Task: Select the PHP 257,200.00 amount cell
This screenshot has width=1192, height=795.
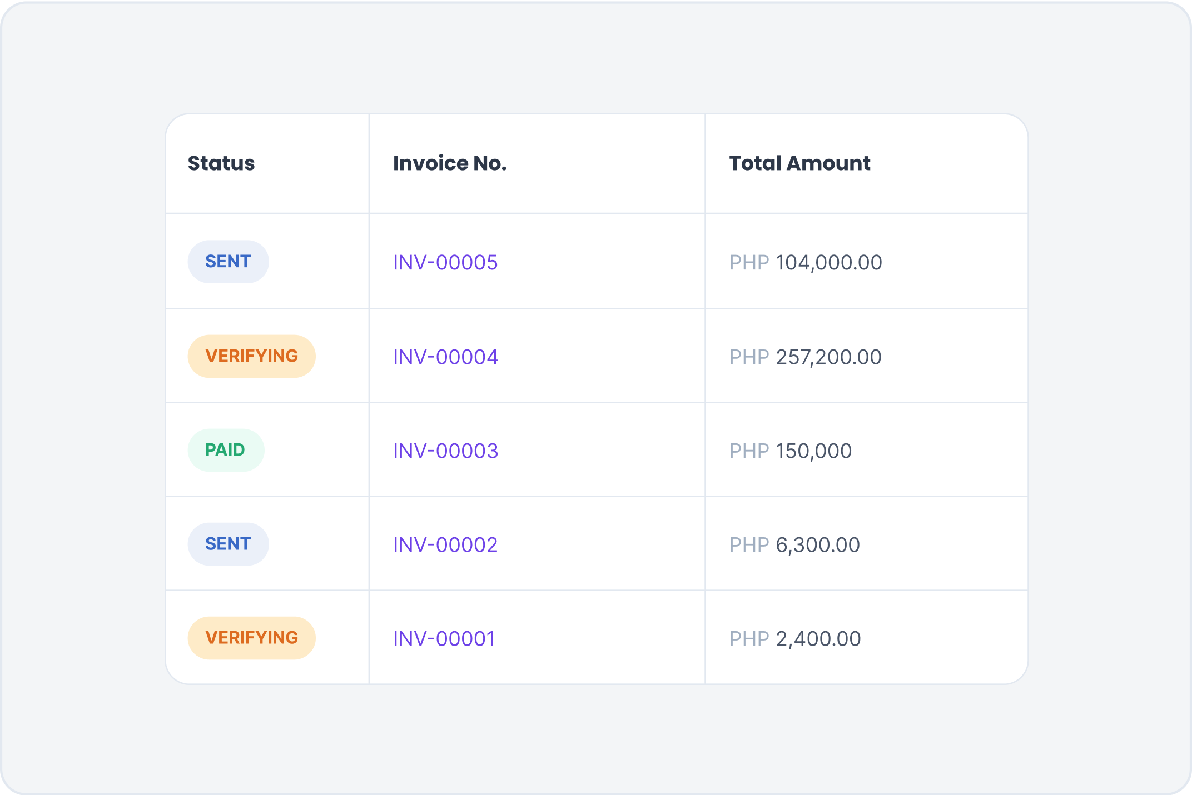Action: (805, 357)
